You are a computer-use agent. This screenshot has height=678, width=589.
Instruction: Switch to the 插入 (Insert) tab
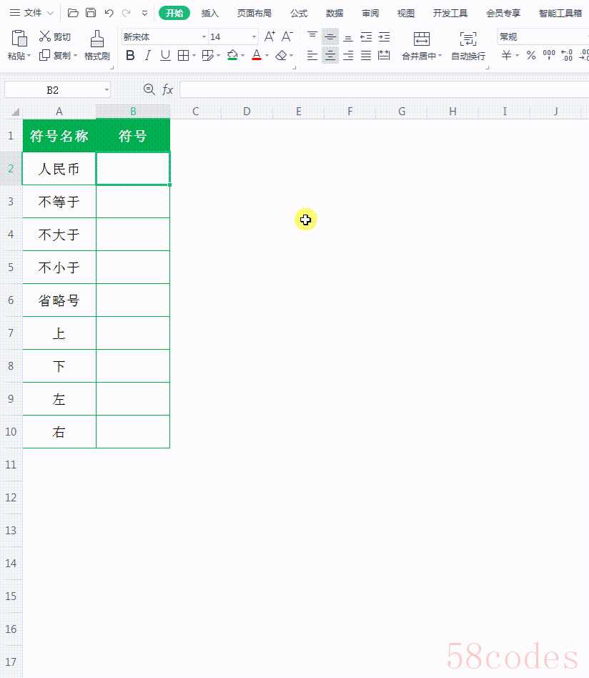(210, 13)
